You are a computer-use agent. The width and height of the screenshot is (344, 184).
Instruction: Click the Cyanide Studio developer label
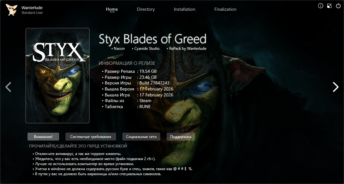coord(147,49)
